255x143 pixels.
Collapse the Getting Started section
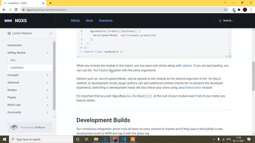47,53
